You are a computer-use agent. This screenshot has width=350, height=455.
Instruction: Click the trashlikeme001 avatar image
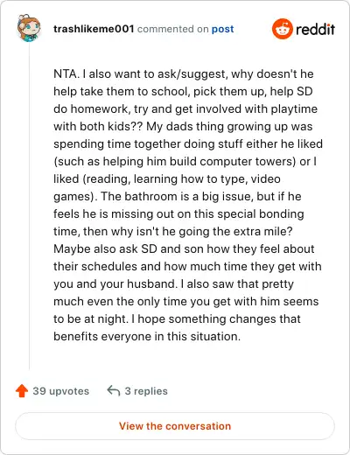[x=29, y=28]
